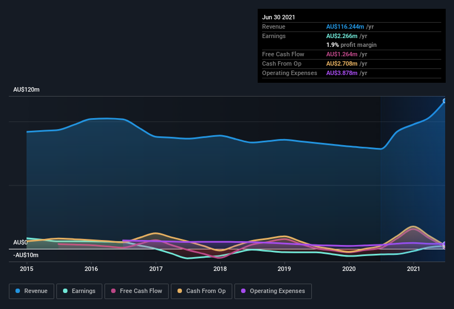Click the AU$1.264m free cash flow value
Viewport: 454px width, 309px height.
point(342,54)
